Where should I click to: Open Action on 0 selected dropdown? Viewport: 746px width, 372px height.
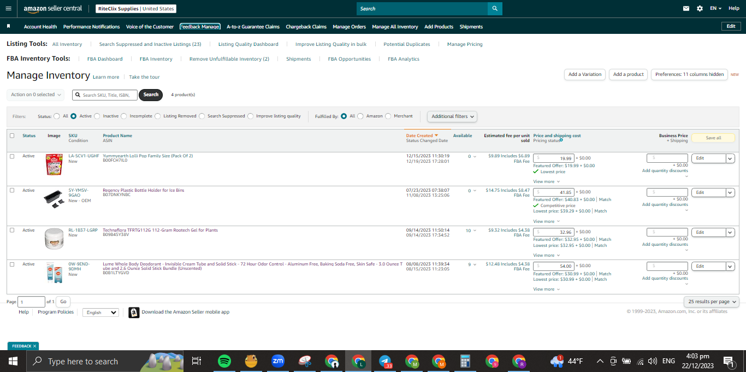point(35,95)
